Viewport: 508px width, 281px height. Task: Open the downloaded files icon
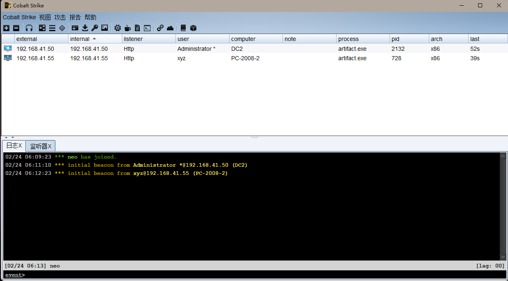tap(85, 28)
